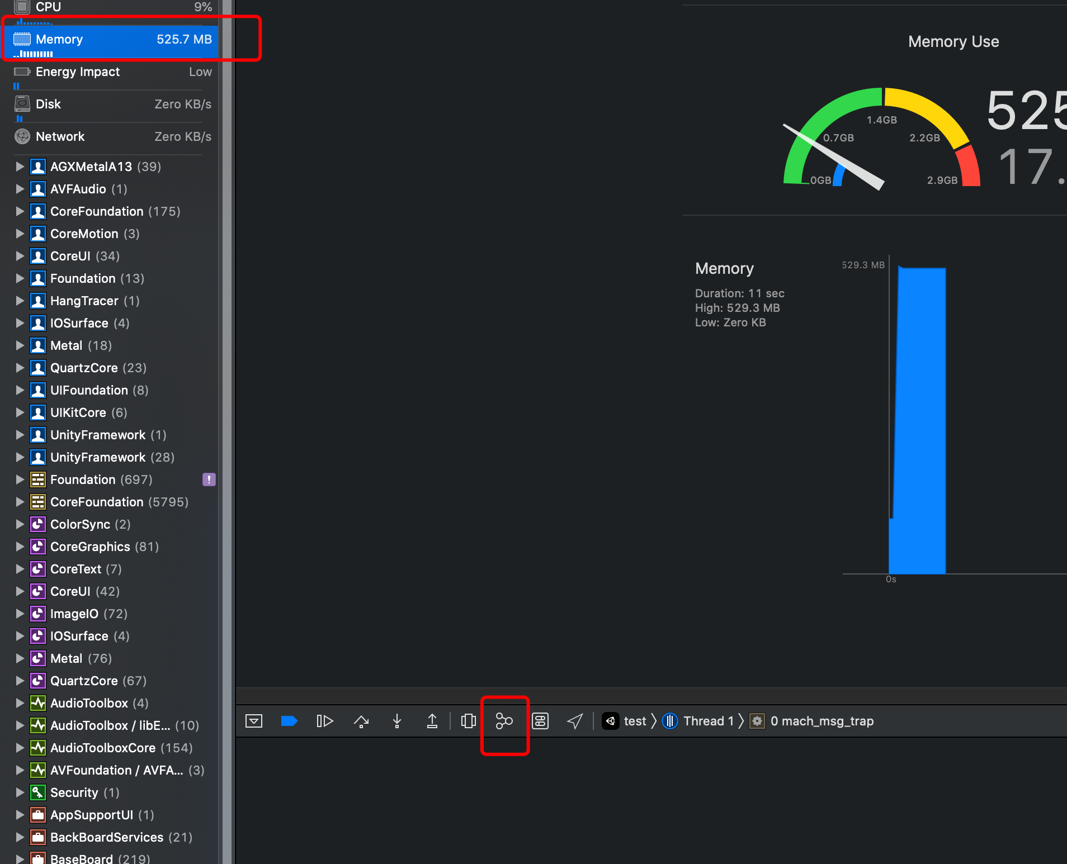Click the Continue program execution button
Screen dimensions: 1067x864
(x=325, y=721)
